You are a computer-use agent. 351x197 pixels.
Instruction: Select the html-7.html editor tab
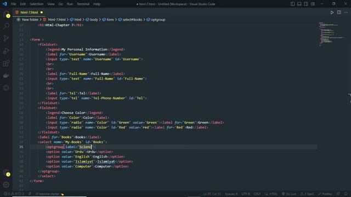[29, 12]
